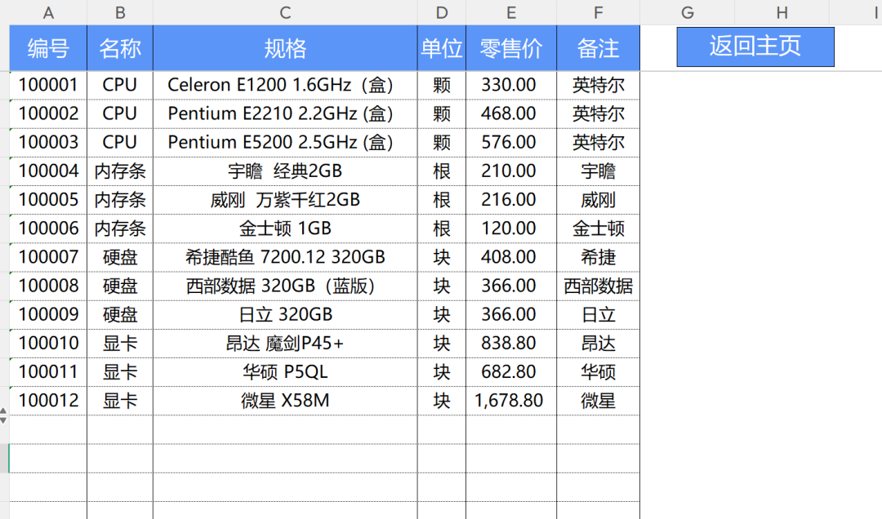Click the price cell 210.00
The image size is (882, 519).
click(x=510, y=171)
